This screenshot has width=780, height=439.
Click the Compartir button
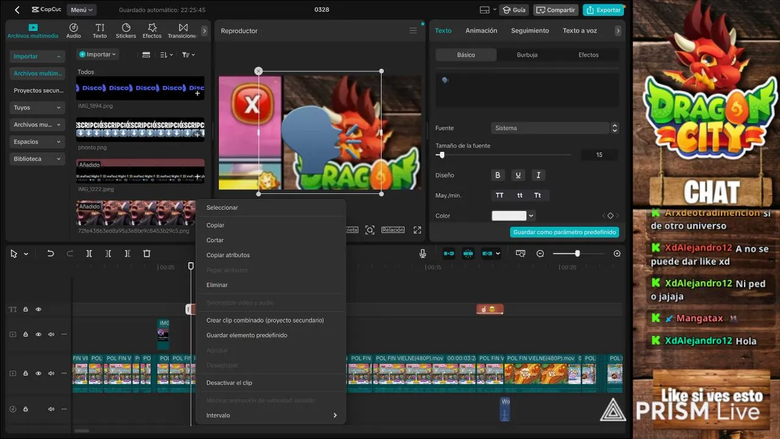(556, 10)
